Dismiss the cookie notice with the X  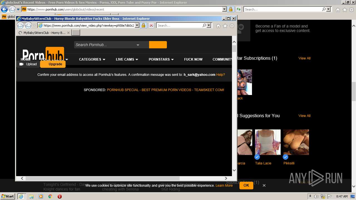click(264, 185)
